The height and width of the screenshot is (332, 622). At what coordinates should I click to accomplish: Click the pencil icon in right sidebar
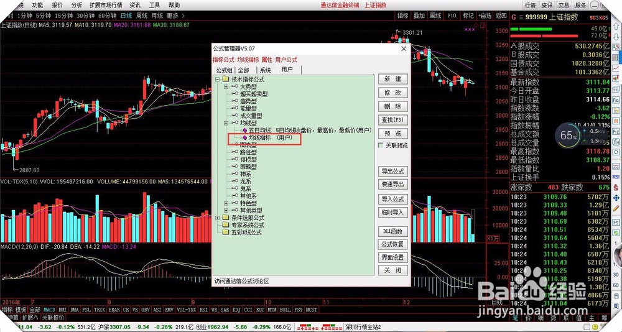[616, 208]
